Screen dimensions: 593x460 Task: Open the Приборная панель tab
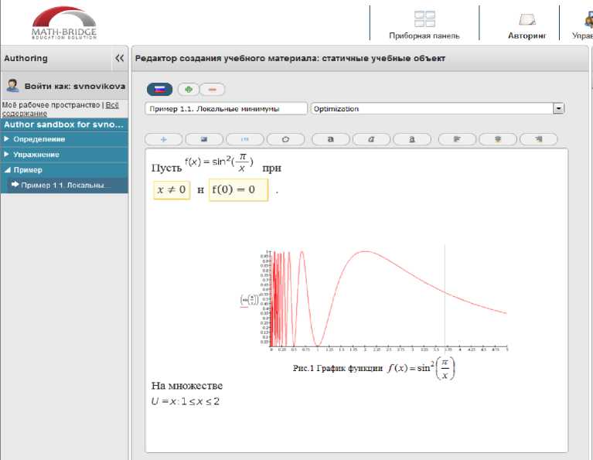pyautogui.click(x=424, y=25)
